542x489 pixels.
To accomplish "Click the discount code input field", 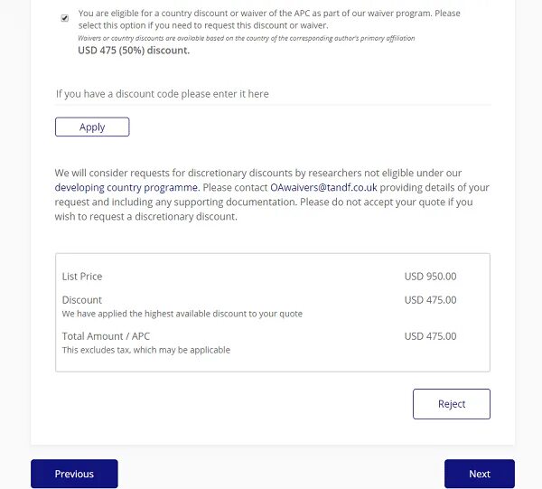I will point(271,94).
